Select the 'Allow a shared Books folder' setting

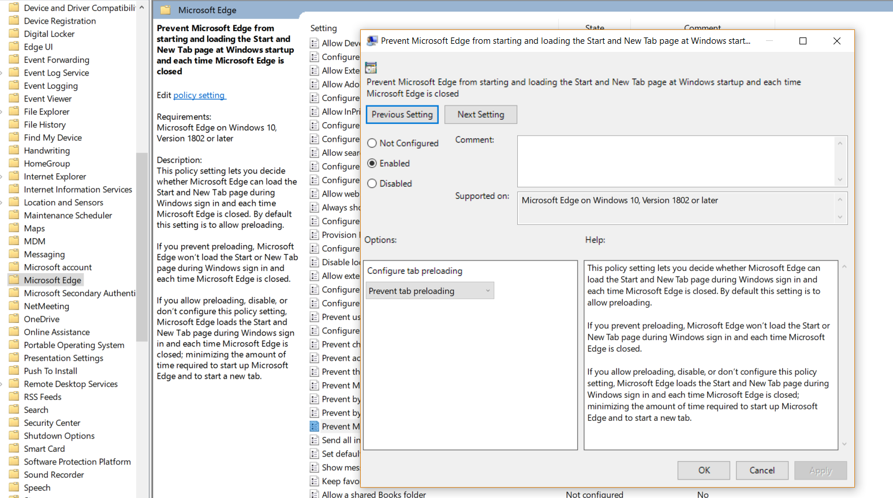(374, 495)
